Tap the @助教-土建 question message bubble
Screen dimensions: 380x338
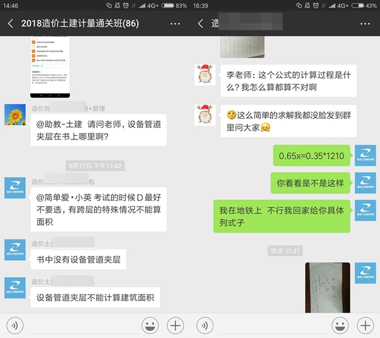tap(99, 130)
